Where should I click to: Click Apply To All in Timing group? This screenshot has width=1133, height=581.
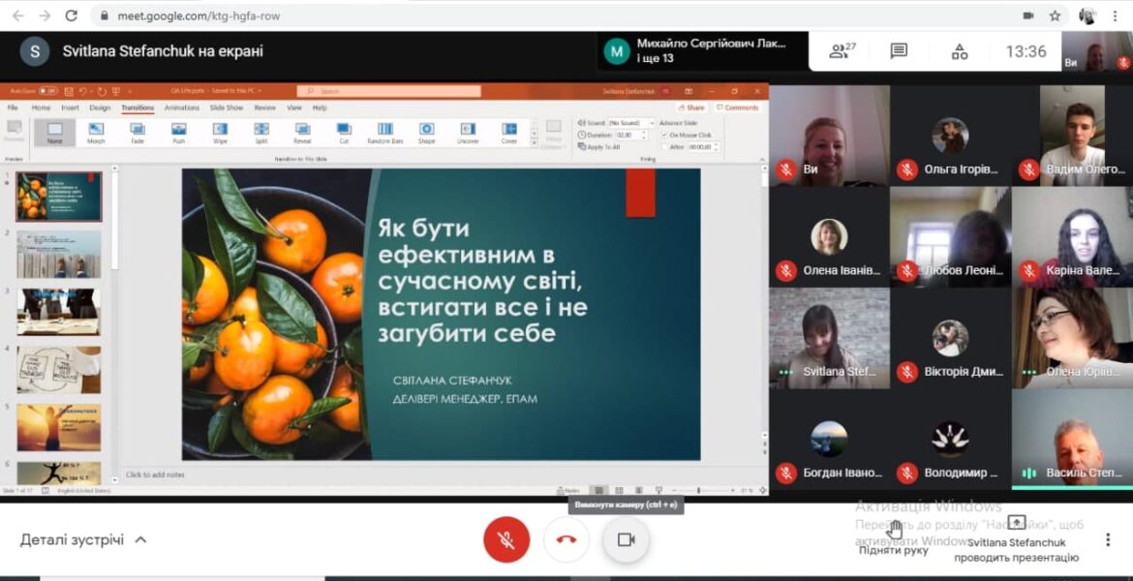[x=599, y=146]
